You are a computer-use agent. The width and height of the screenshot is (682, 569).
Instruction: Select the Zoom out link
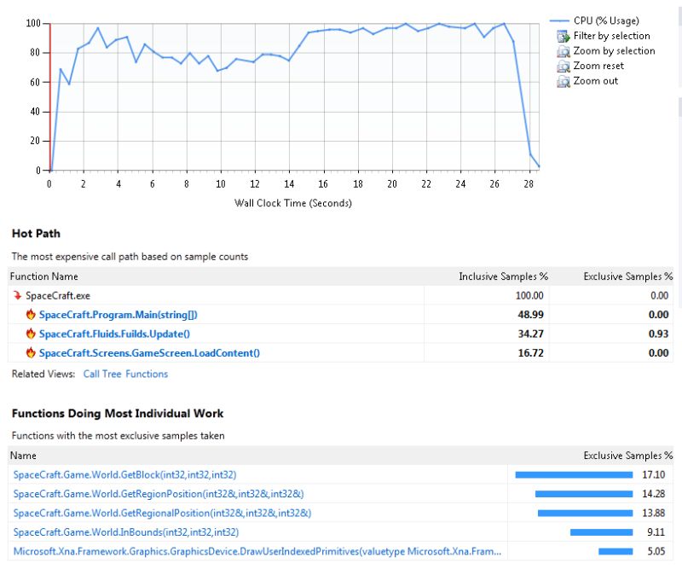pyautogui.click(x=595, y=81)
